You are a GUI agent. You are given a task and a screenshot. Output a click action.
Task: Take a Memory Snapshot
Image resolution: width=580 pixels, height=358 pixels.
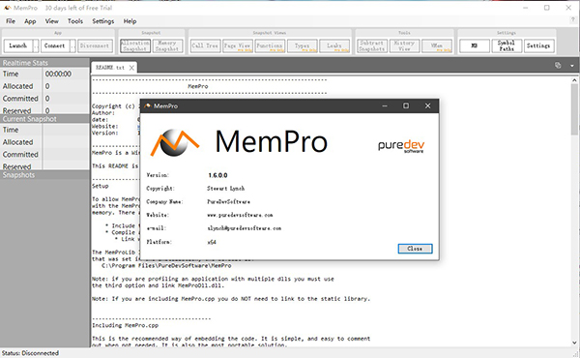[167, 45]
